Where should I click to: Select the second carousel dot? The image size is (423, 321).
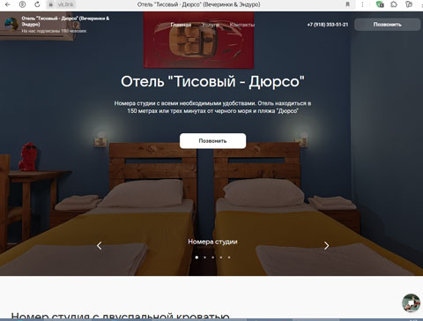pyautogui.click(x=204, y=258)
